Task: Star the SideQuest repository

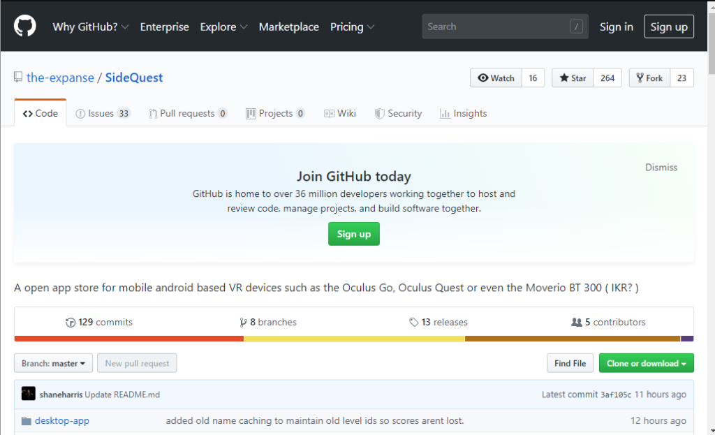Action: click(573, 78)
